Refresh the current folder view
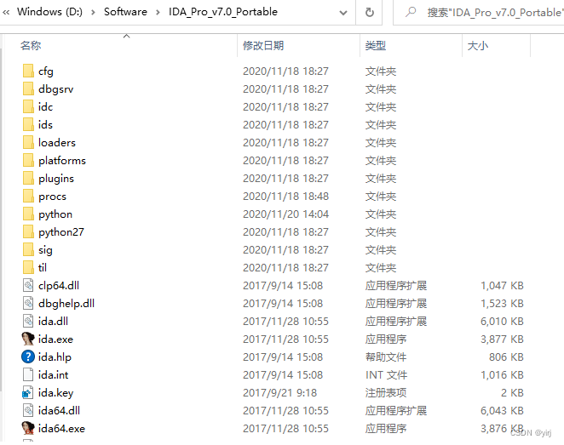The height and width of the screenshot is (445, 564). [x=370, y=13]
